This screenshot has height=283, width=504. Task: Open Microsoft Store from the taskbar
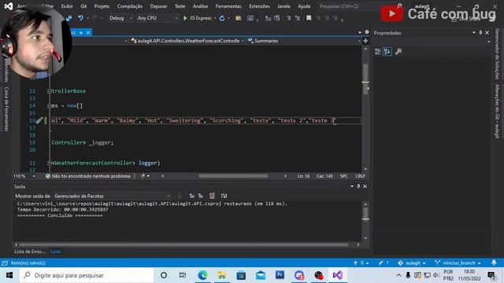pyautogui.click(x=241, y=275)
